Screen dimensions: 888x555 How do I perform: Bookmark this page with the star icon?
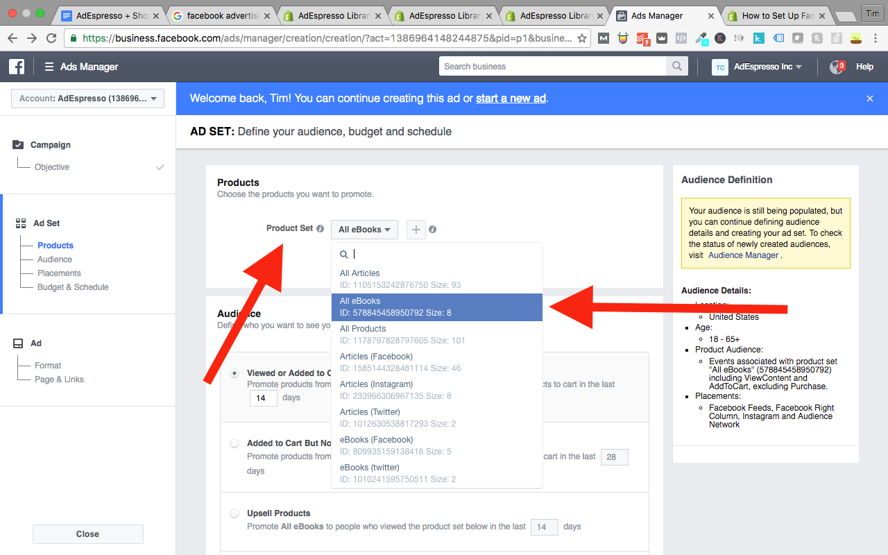tap(582, 39)
